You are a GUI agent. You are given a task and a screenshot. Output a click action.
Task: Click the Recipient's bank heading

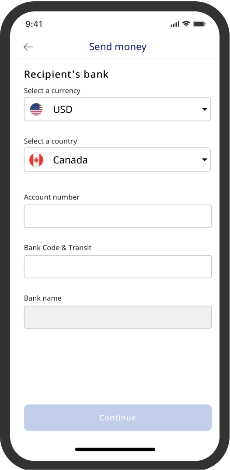click(x=66, y=74)
